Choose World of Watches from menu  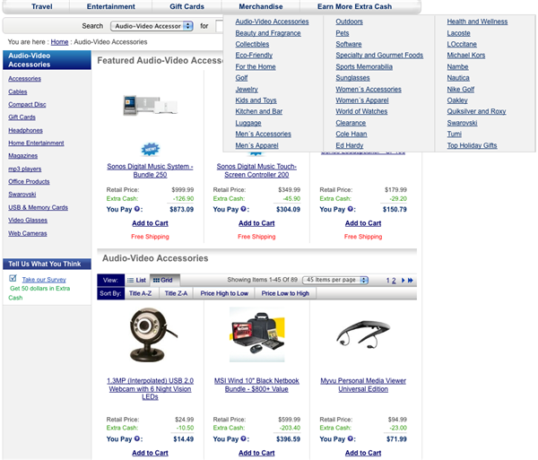point(361,111)
